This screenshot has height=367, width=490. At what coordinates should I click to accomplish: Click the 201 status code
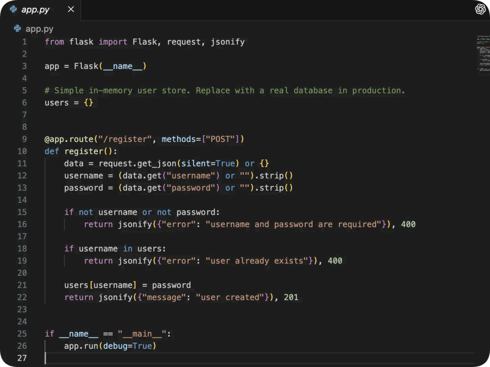[x=291, y=297]
